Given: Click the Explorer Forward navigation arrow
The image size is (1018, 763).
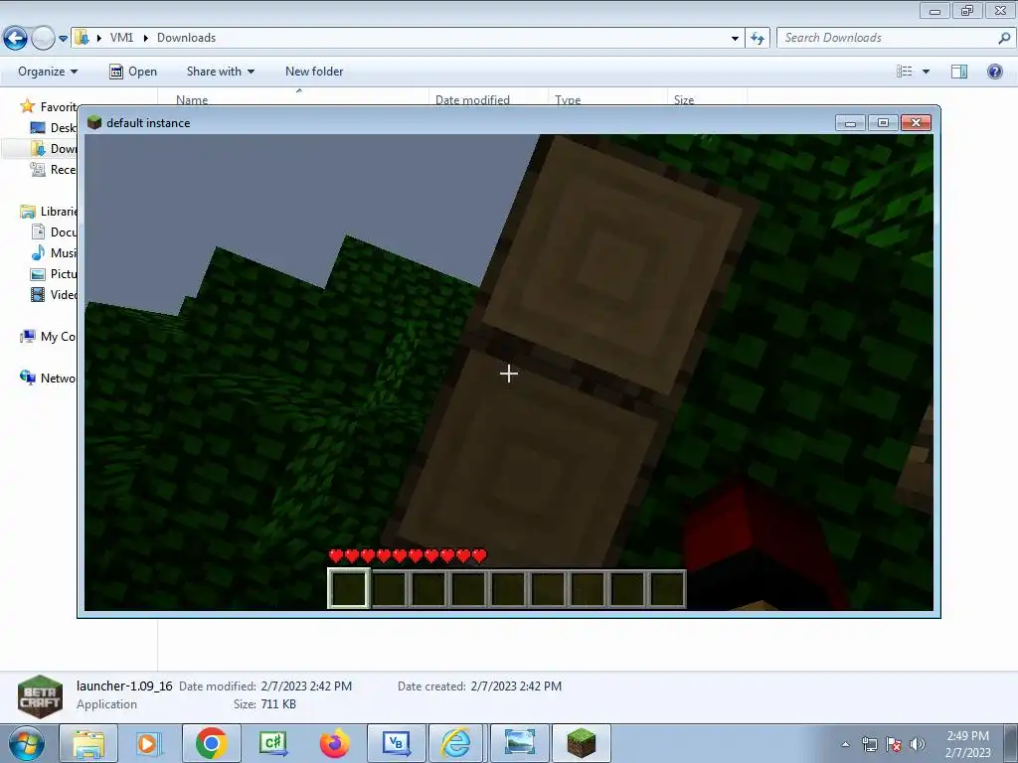Looking at the screenshot, I should tap(43, 39).
